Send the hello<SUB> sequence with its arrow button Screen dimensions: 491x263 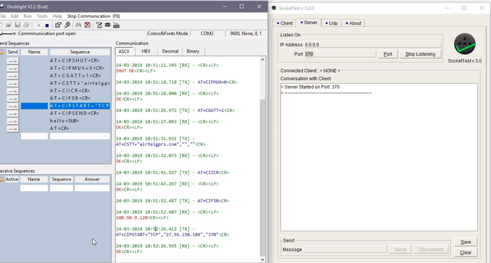coord(13,121)
